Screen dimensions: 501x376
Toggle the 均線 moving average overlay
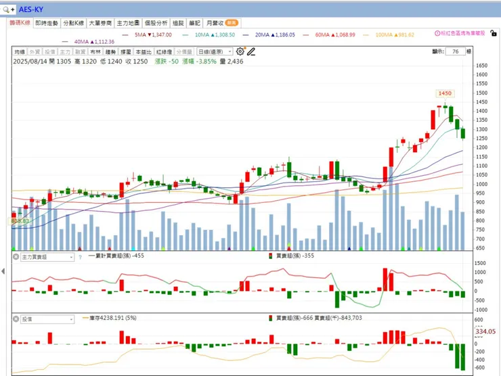coord(20,51)
